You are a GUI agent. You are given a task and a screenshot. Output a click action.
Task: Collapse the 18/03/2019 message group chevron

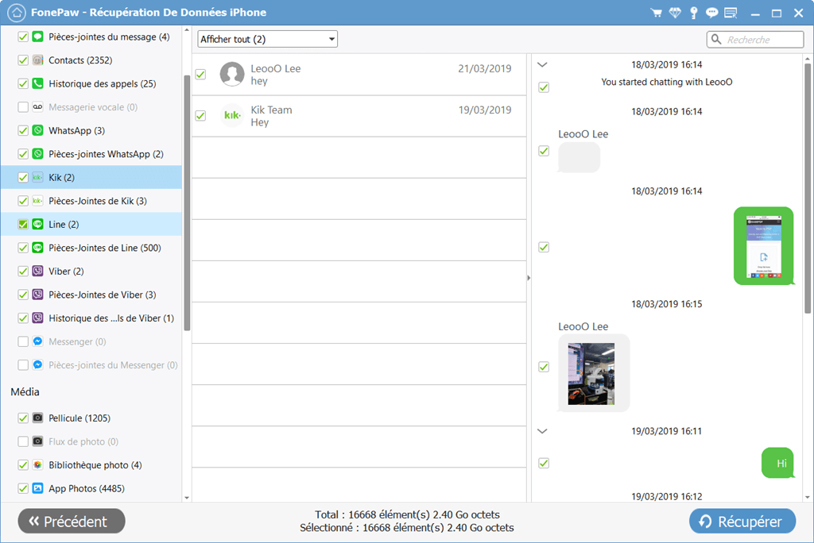pyautogui.click(x=542, y=65)
